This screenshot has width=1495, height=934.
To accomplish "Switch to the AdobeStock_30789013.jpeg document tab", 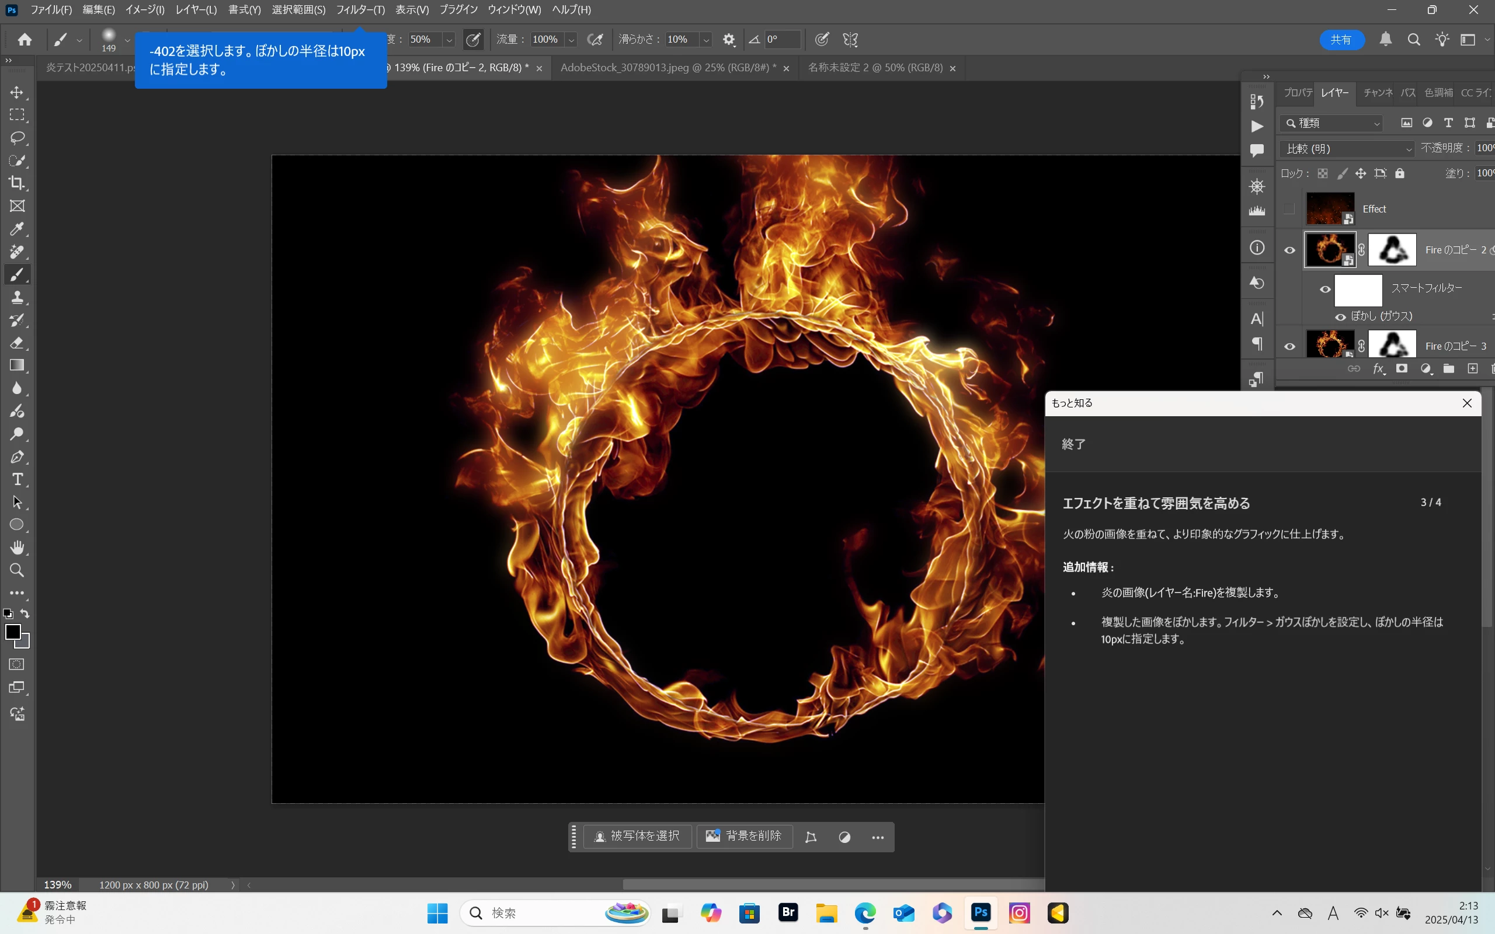I will point(668,68).
